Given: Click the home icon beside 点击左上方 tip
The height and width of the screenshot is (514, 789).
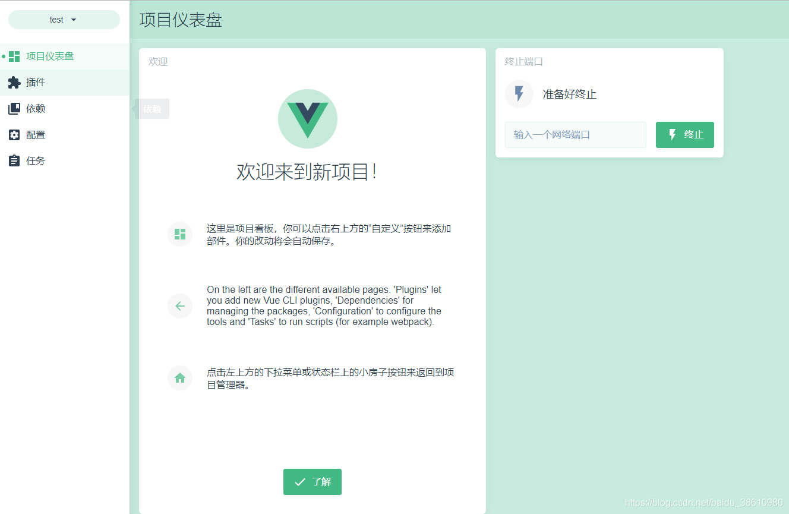Looking at the screenshot, I should [180, 378].
